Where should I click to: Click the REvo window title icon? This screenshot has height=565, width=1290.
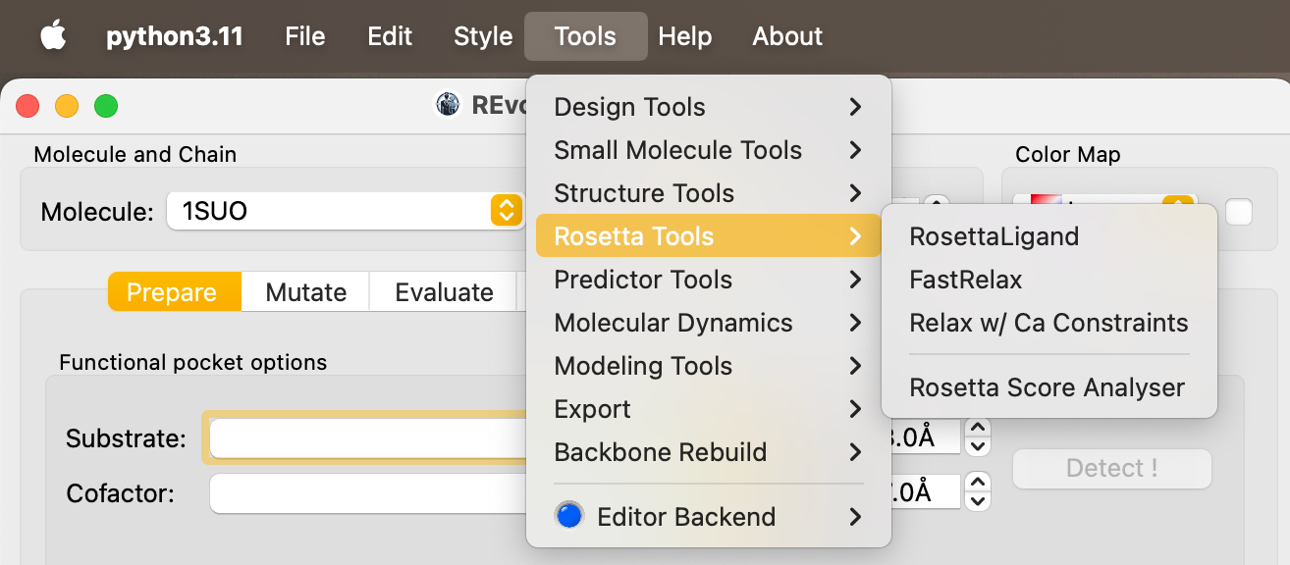449,105
